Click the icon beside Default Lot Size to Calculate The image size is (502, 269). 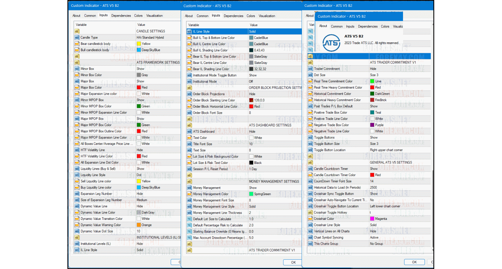189,219
